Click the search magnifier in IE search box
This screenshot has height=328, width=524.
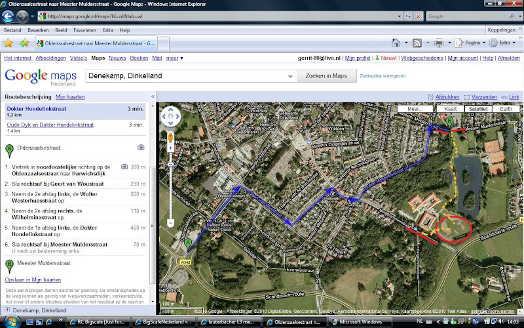tap(512, 16)
